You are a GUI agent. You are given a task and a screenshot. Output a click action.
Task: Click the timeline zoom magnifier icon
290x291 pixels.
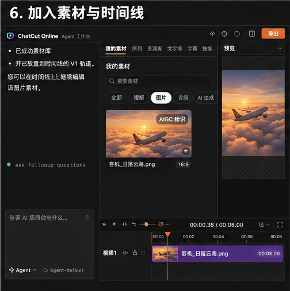point(261,225)
